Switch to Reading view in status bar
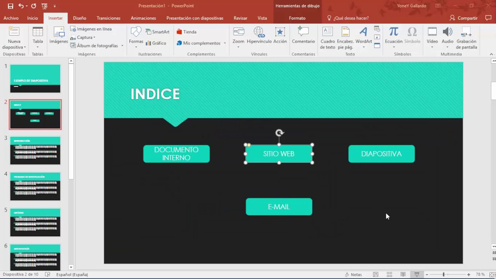 click(403, 274)
